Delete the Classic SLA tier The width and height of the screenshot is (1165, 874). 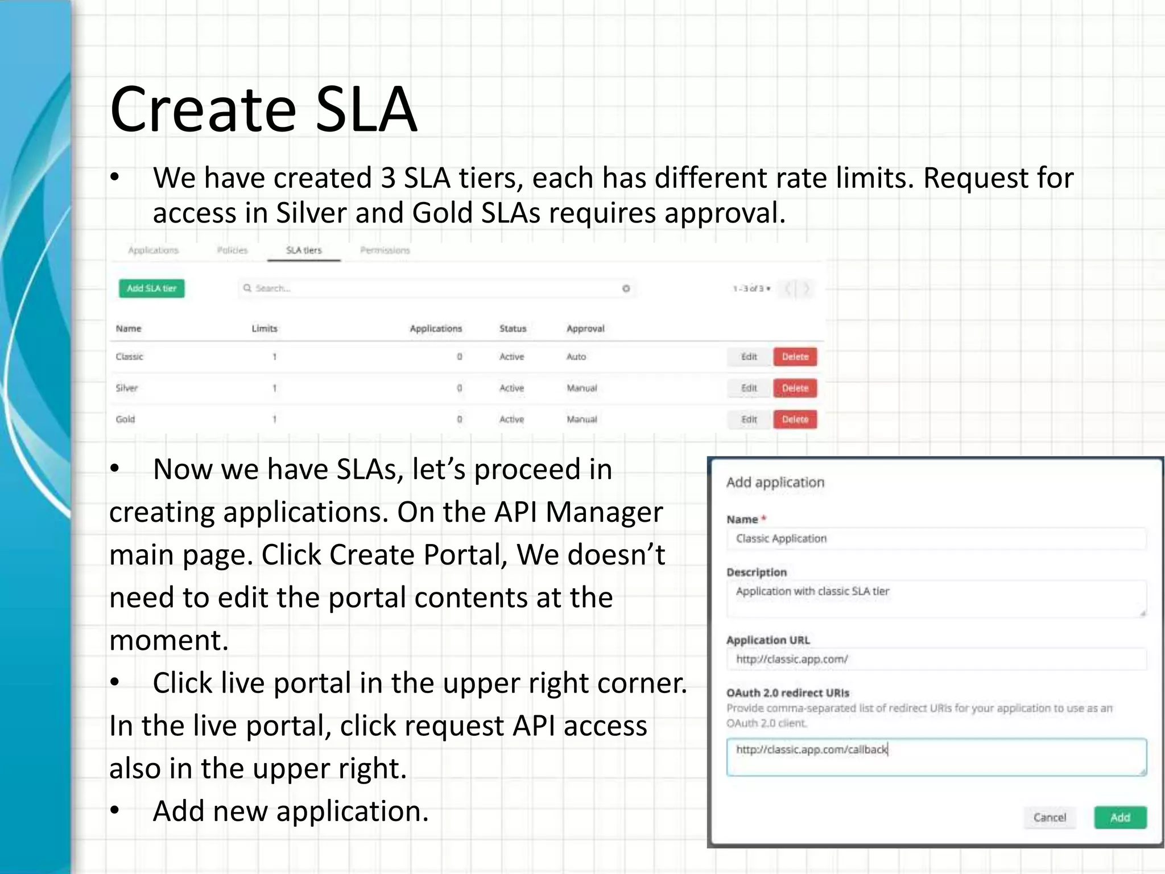795,357
